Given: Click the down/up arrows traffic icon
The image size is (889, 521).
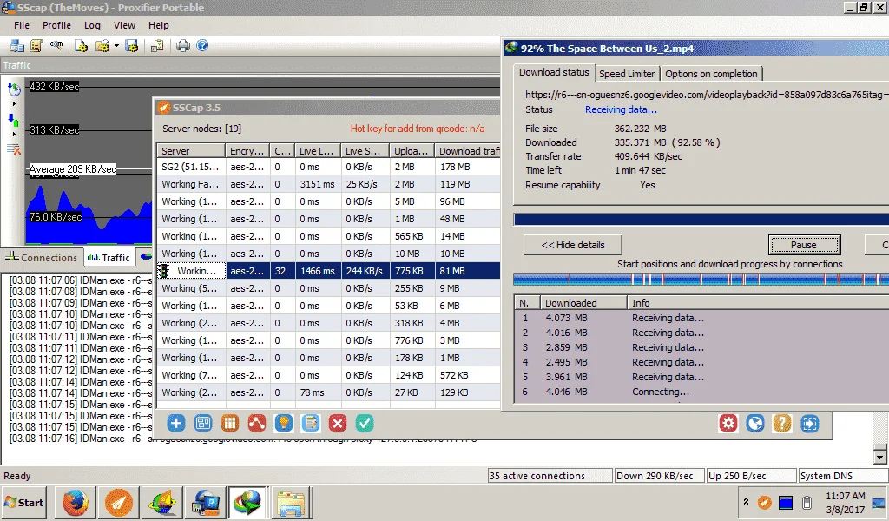Looking at the screenshot, I should point(14,120).
